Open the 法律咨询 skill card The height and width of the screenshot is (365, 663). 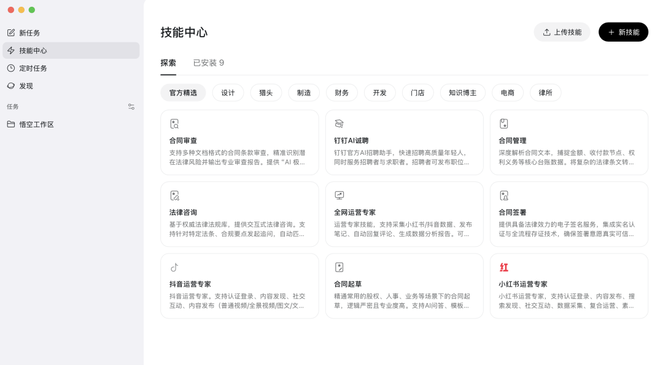239,214
